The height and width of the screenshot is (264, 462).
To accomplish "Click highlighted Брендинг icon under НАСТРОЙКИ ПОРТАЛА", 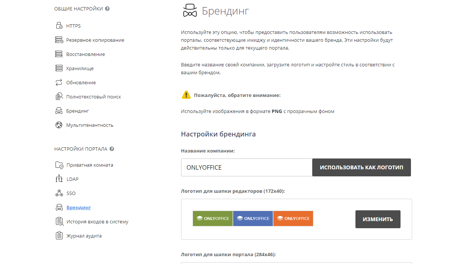I will pos(59,207).
